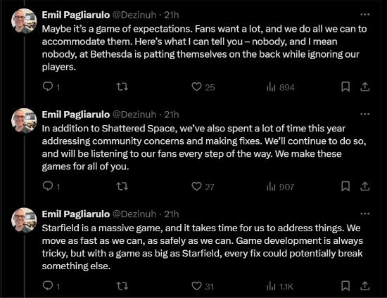View analytics showing 894 views

(281, 87)
